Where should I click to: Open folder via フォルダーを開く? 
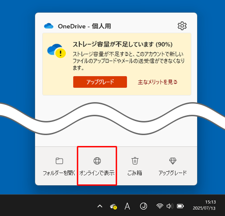pyautogui.click(x=59, y=166)
